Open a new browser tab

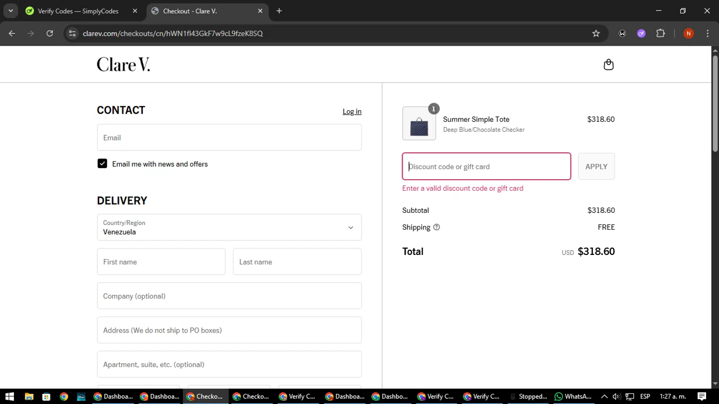(279, 11)
